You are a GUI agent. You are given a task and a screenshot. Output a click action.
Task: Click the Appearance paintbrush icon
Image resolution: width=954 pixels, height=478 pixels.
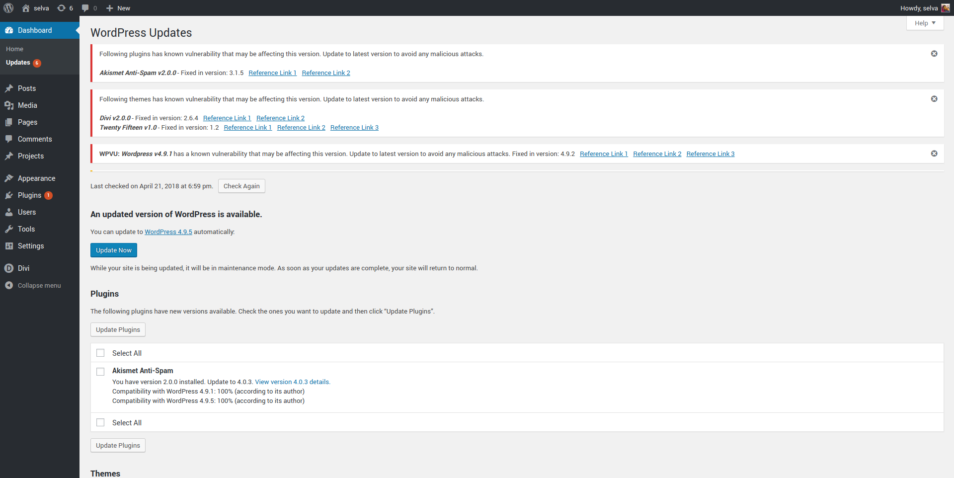[9, 178]
